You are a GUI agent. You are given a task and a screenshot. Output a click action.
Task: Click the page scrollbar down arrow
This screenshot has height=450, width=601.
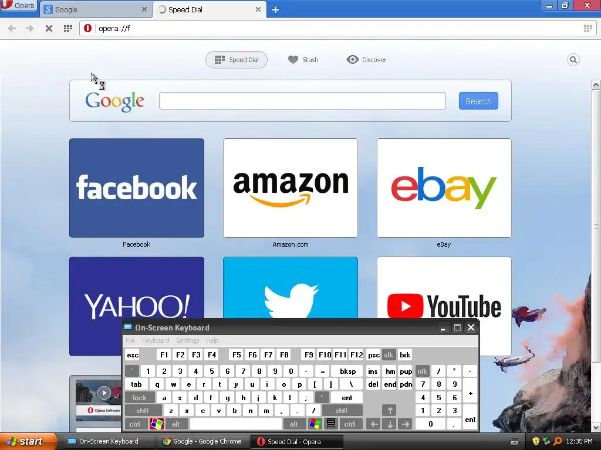[x=596, y=427]
